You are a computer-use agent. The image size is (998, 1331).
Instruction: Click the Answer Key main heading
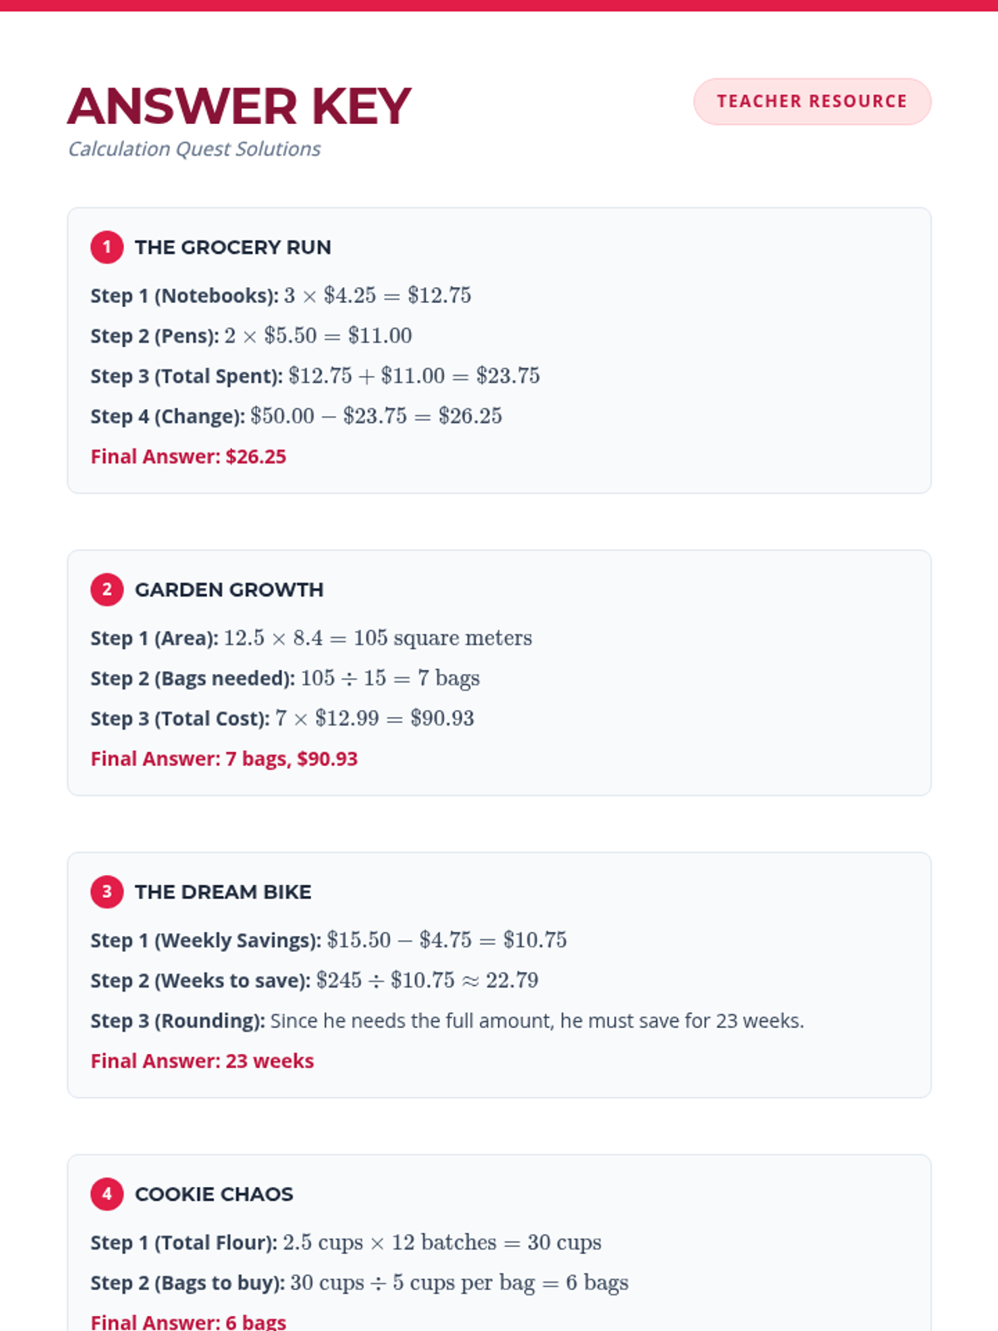[x=240, y=106]
